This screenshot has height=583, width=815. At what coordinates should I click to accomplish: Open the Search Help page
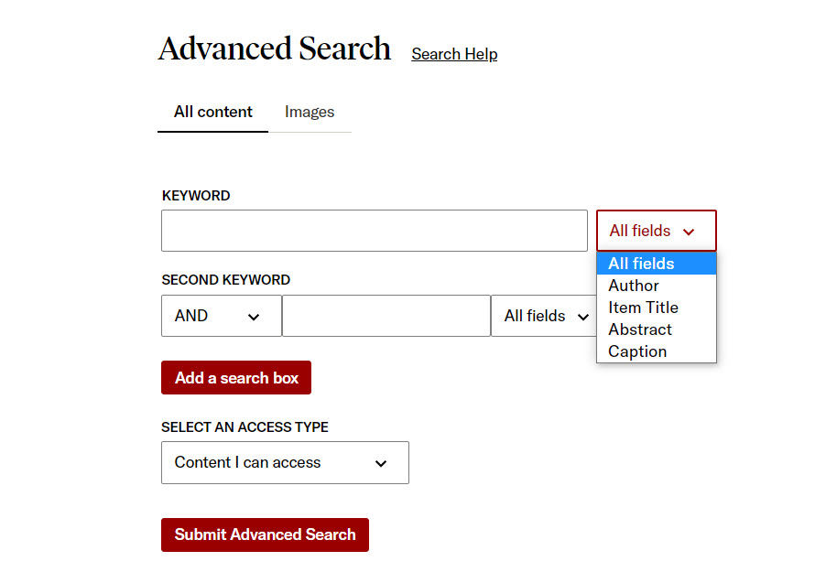click(x=454, y=54)
